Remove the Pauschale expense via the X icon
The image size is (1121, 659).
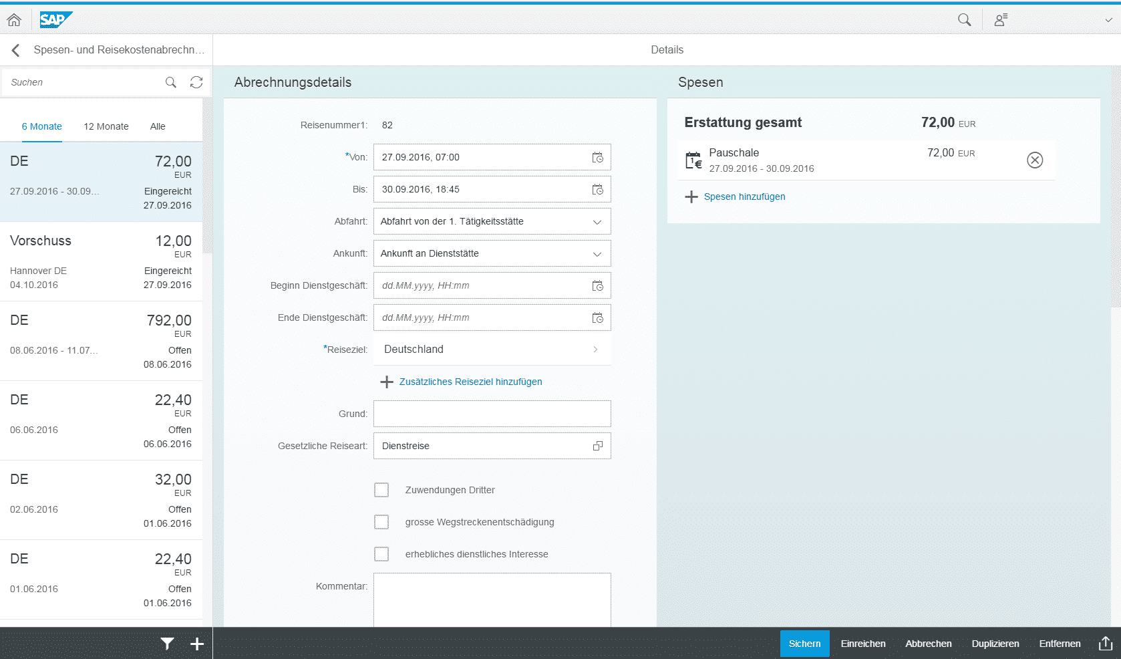click(x=1035, y=160)
